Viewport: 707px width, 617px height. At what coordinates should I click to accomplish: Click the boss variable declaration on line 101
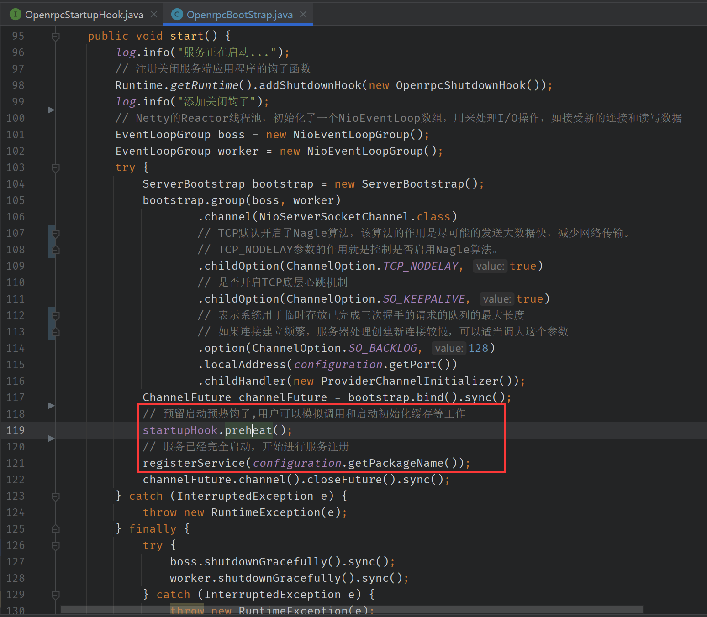tap(231, 135)
